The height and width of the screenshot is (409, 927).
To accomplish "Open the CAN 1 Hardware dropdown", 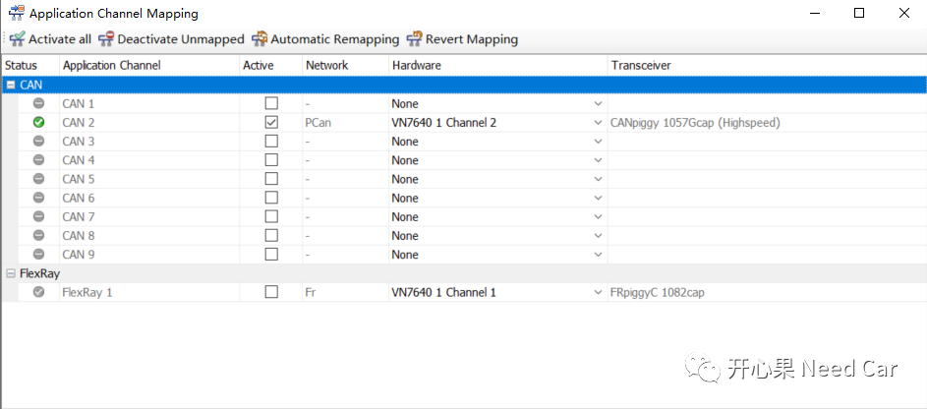I will [598, 104].
